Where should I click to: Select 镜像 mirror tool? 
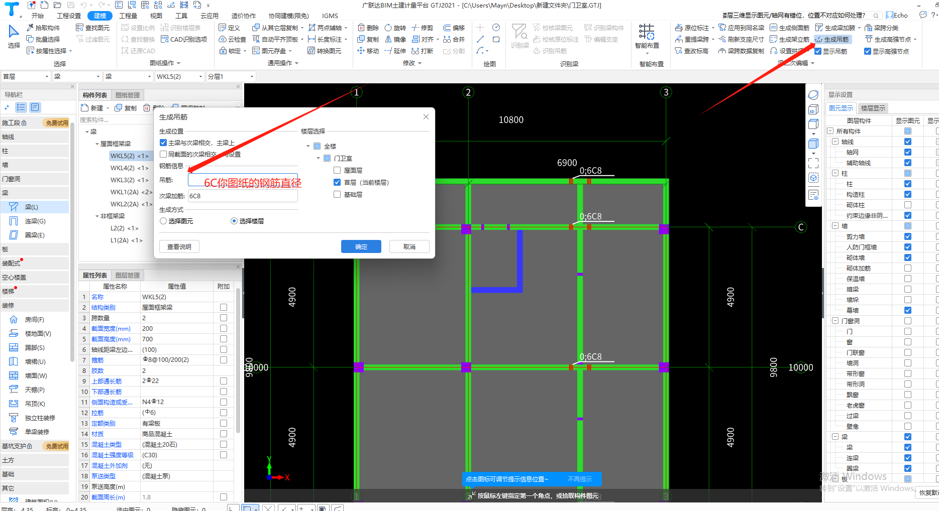(x=395, y=39)
